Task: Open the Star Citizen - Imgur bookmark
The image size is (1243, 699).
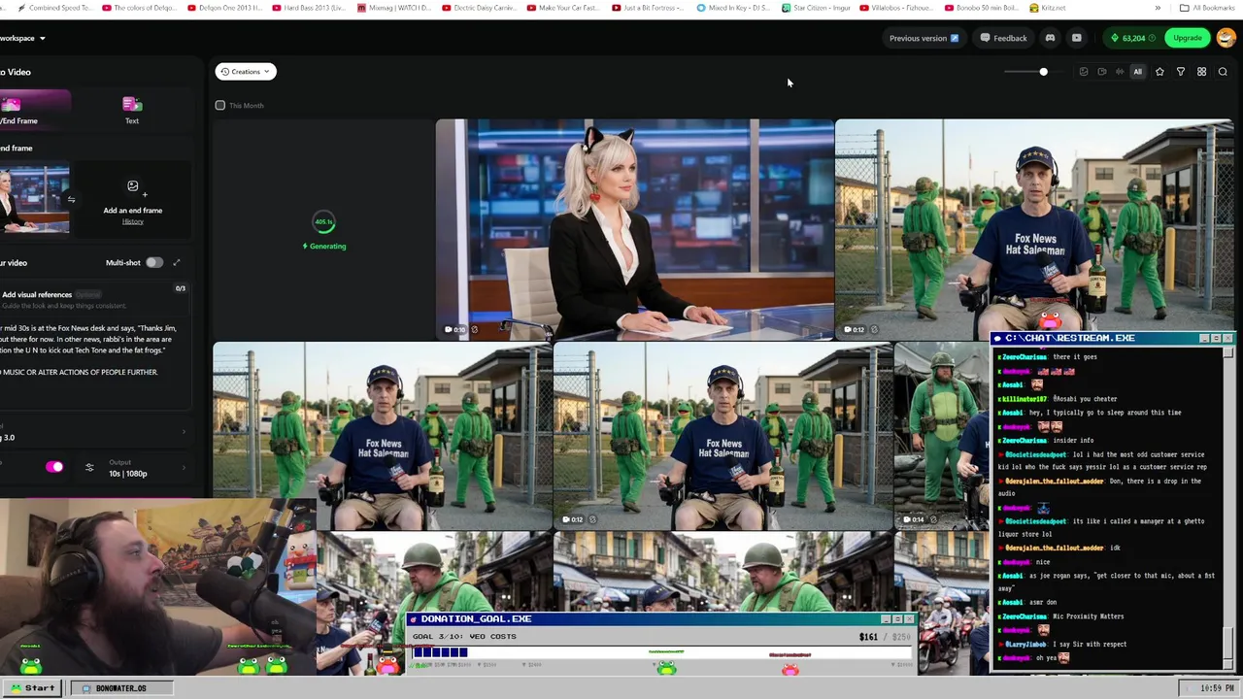Action: coord(818,8)
